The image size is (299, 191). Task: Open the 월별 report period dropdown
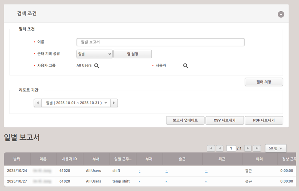pyautogui.click(x=76, y=103)
